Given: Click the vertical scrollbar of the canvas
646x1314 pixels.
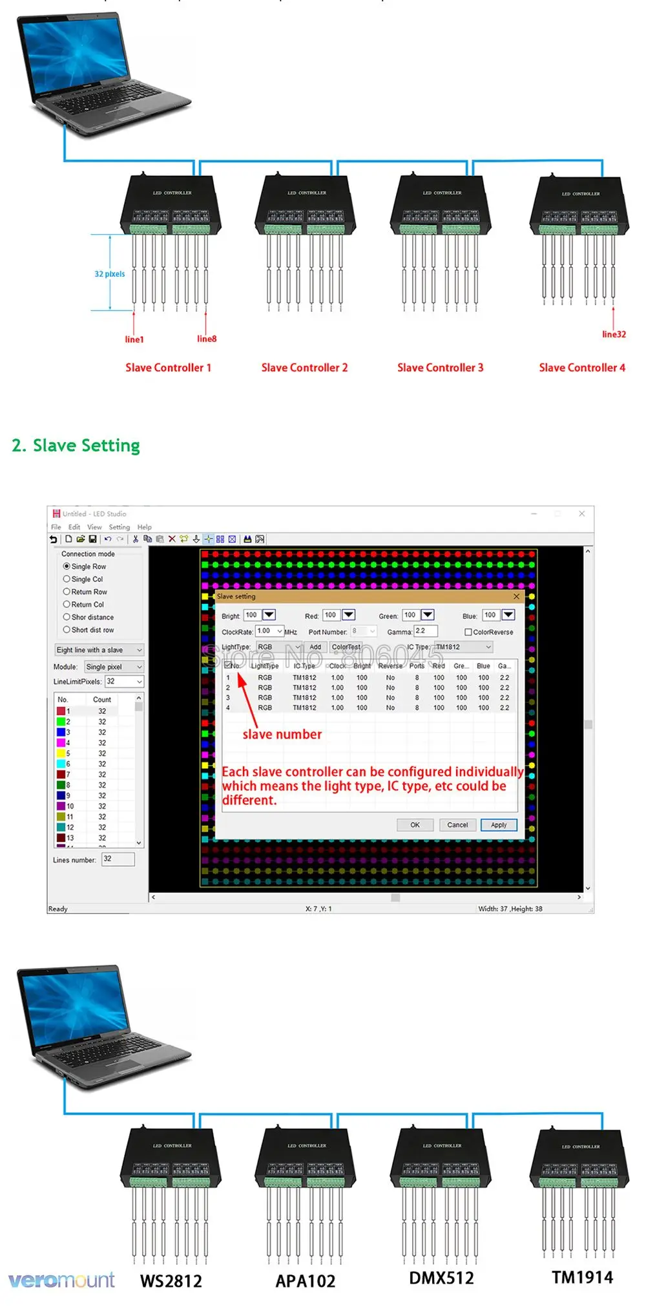Looking at the screenshot, I should click(x=588, y=719).
